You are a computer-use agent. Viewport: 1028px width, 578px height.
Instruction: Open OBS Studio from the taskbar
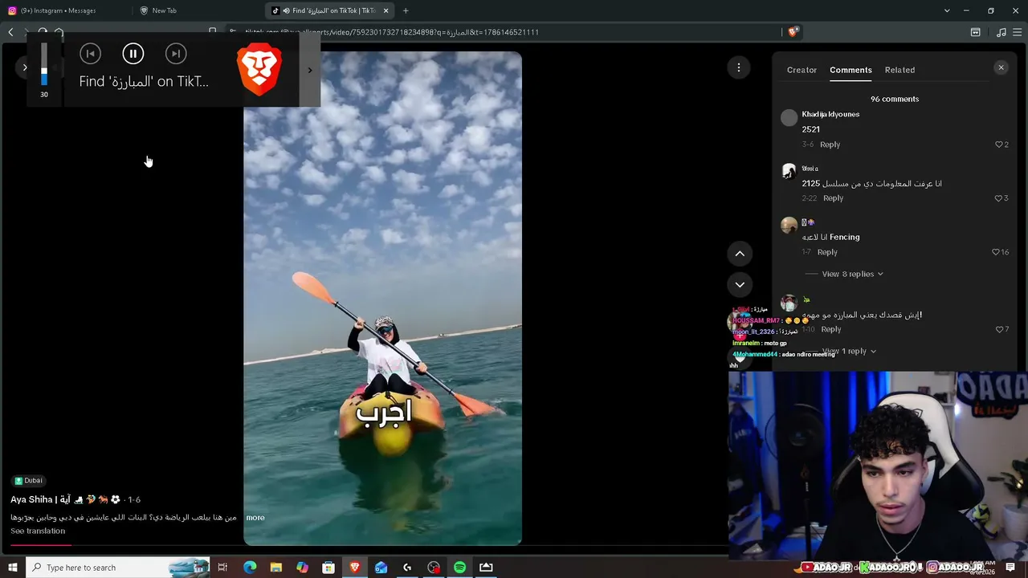(x=434, y=568)
